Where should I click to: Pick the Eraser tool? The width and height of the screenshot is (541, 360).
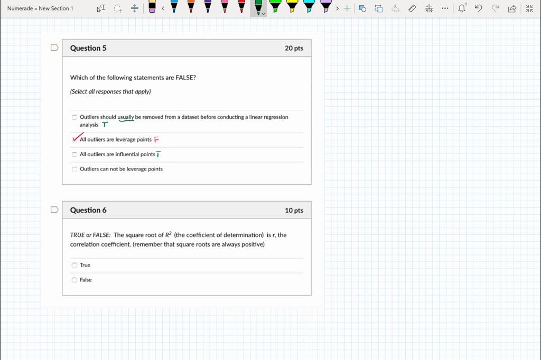pyautogui.click(x=152, y=7)
